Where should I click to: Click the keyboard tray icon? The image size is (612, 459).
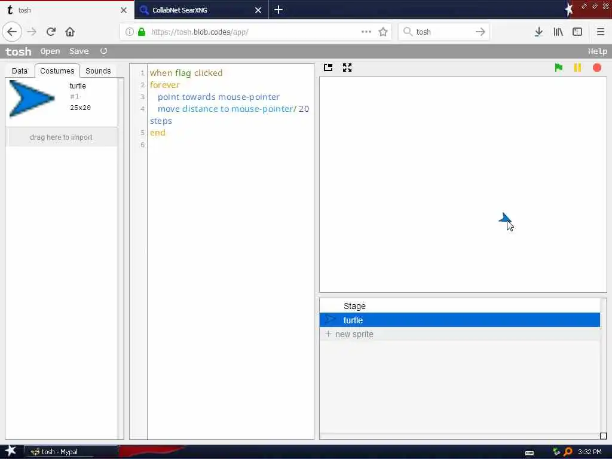[530, 452]
